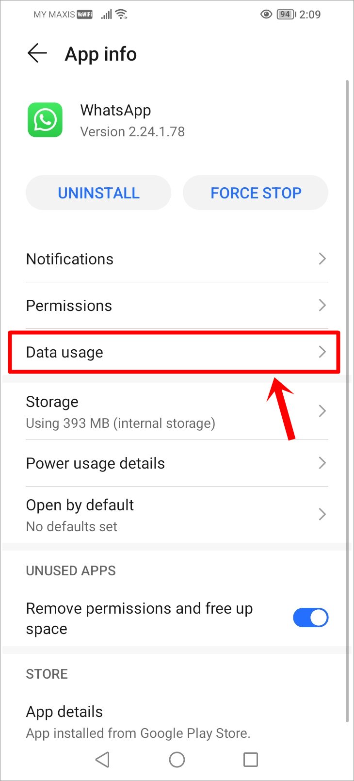Tap the eye icon in the status bar
This screenshot has height=781, width=354.
[x=266, y=14]
